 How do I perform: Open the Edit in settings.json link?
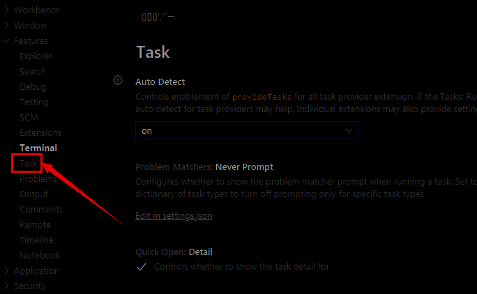click(174, 216)
